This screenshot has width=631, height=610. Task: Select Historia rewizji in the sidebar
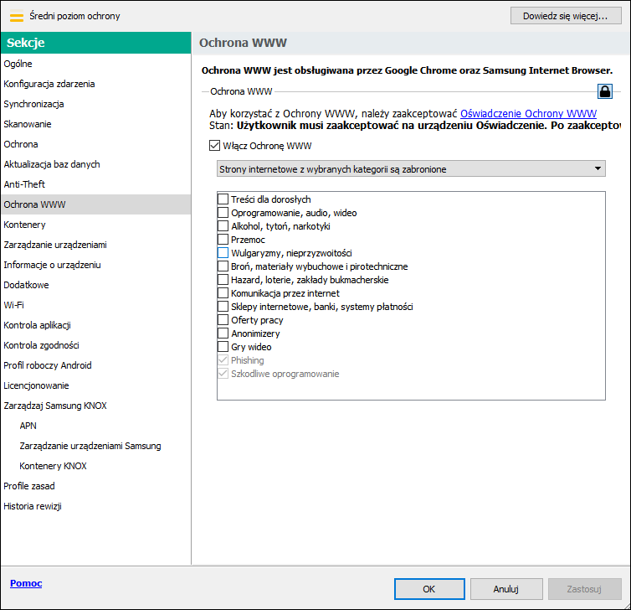[x=33, y=506]
